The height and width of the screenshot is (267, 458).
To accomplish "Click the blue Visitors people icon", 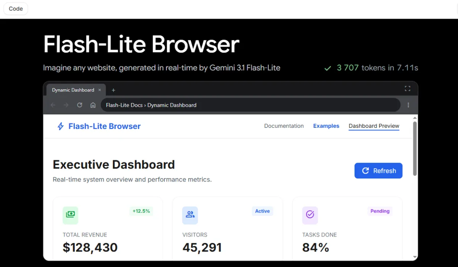I will pyautogui.click(x=190, y=215).
